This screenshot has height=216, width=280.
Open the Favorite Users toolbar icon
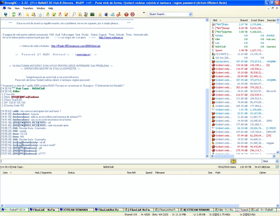[34, 14]
